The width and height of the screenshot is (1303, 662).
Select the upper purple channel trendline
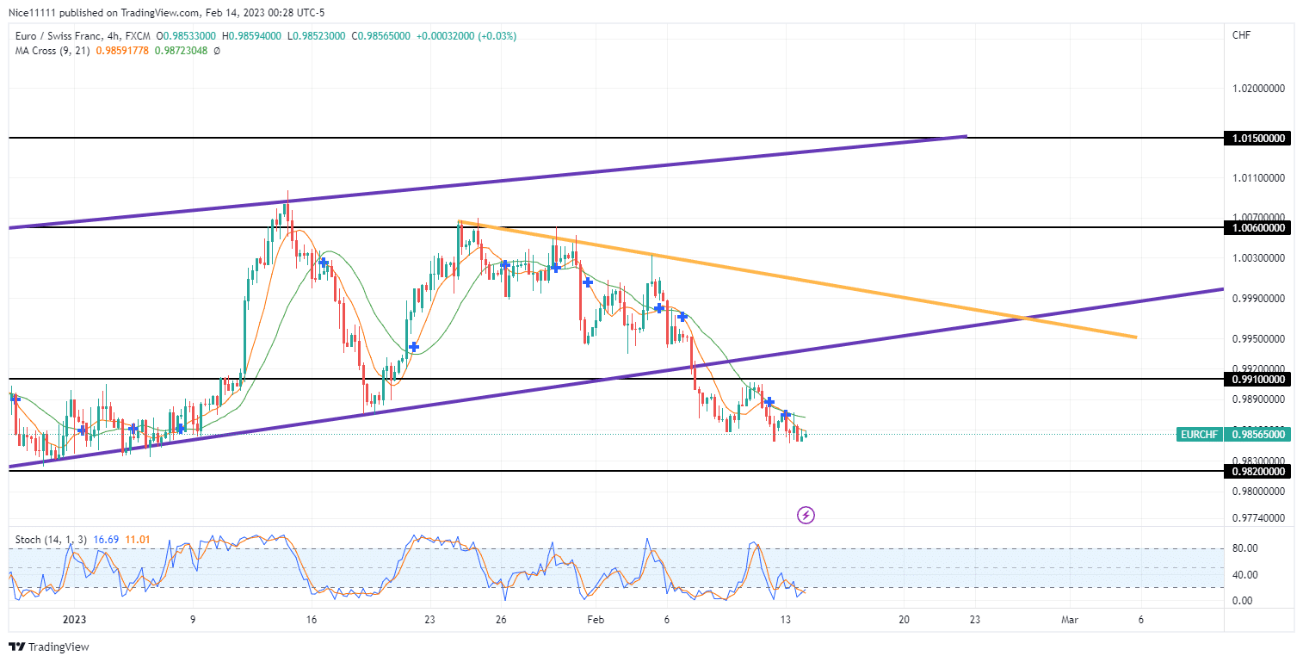(x=487, y=182)
